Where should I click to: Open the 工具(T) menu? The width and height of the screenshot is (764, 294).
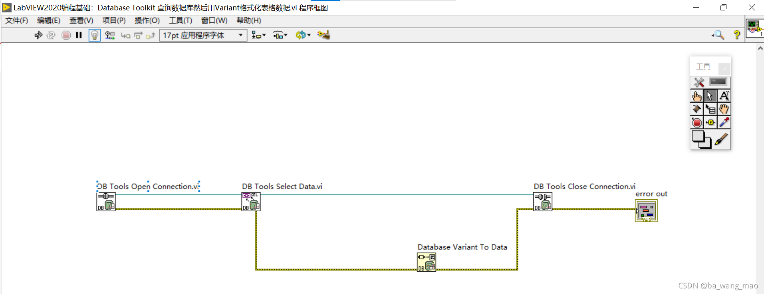[x=181, y=20]
